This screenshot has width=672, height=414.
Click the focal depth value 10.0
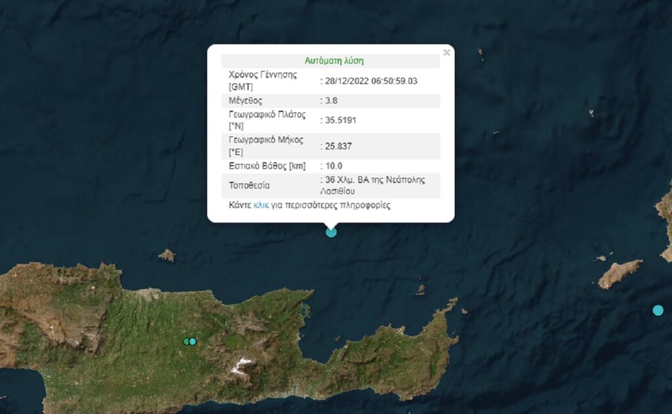333,166
